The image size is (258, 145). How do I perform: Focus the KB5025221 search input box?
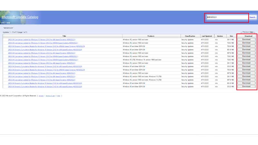click(x=227, y=17)
